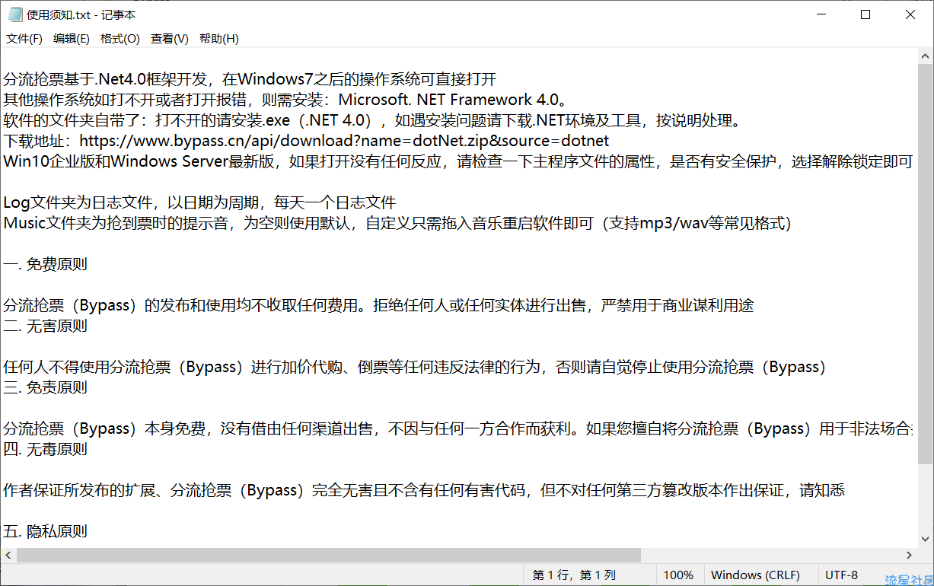
Task: Click the heading 三. 免责原则
Action: pyautogui.click(x=45, y=387)
